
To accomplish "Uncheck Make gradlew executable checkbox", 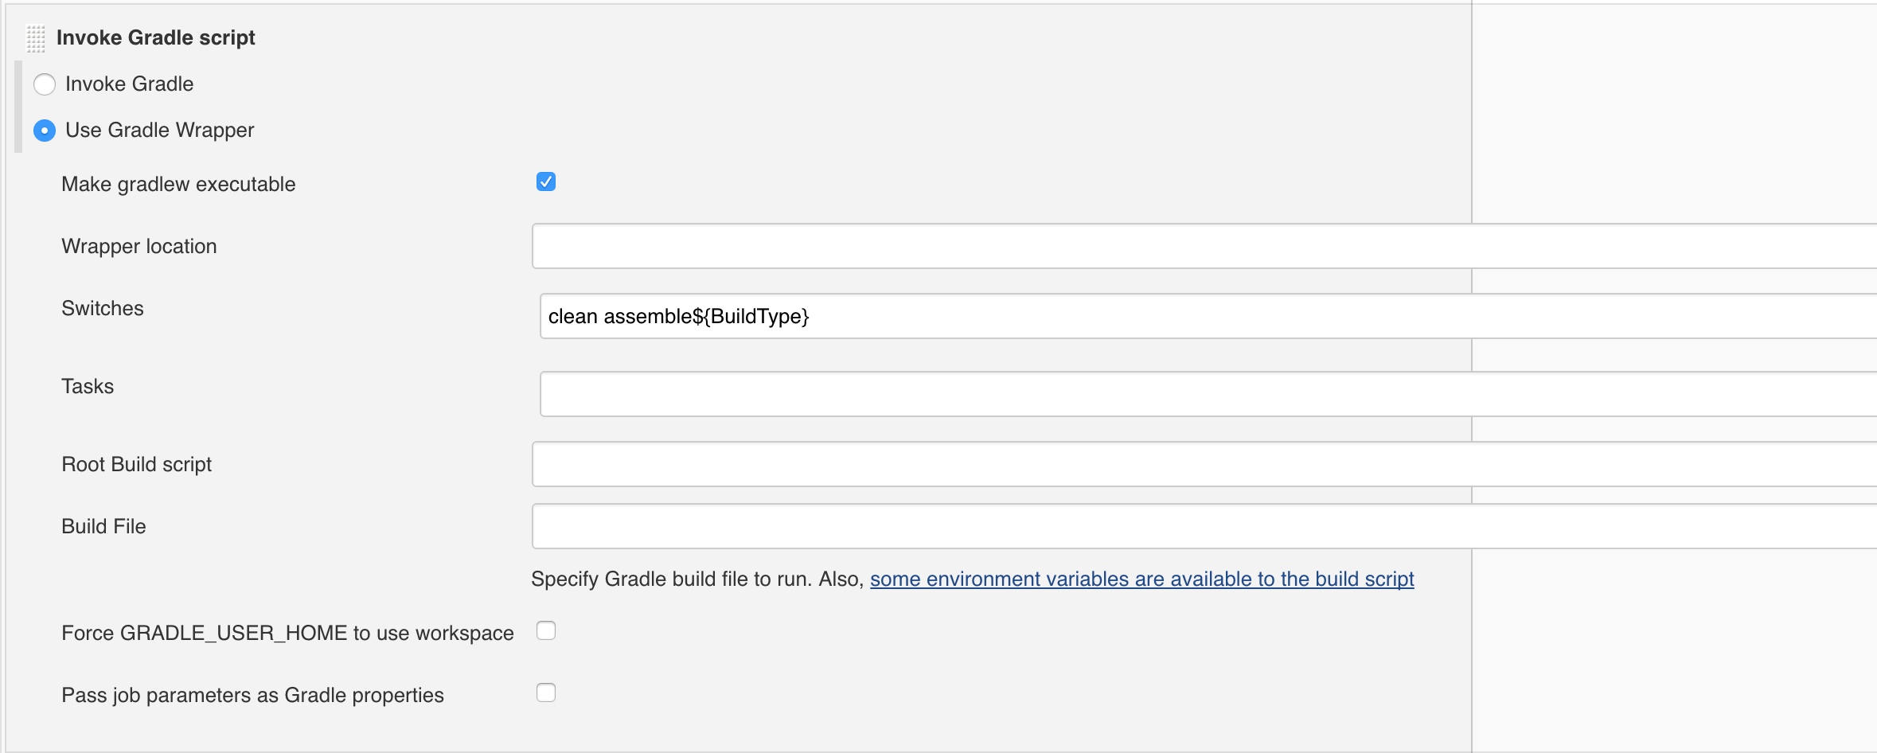I will (x=546, y=182).
